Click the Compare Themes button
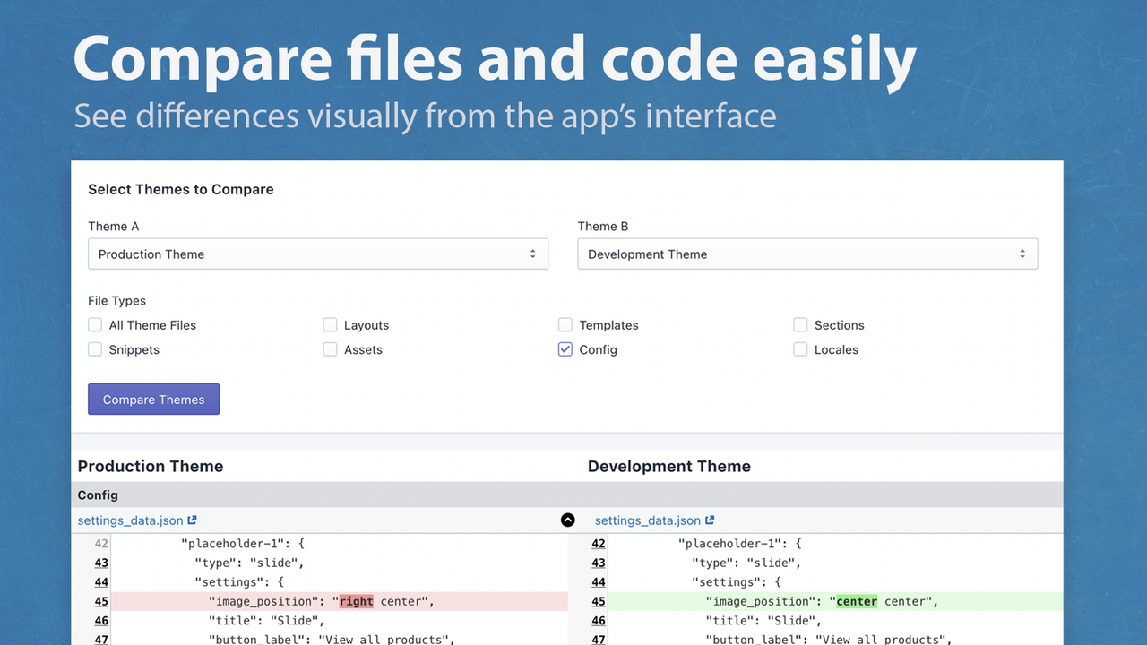The image size is (1147, 645). click(153, 400)
